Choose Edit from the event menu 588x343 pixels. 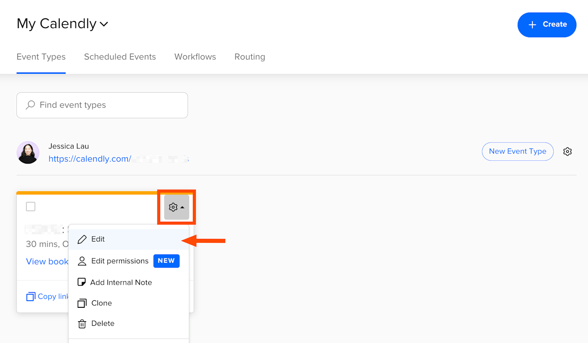click(129, 239)
